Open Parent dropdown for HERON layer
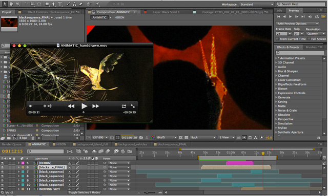Viewport: 328px width, 196px height. point(119,163)
